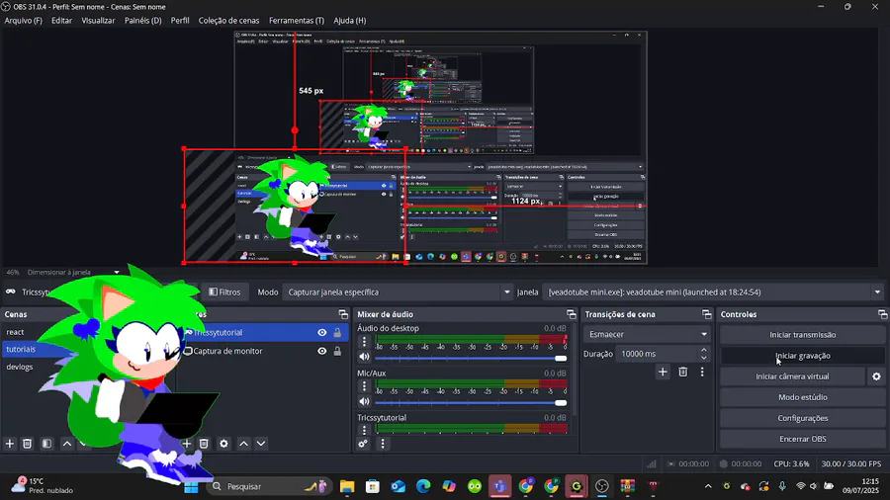890x500 pixels.
Task: Open Microsoft Teams taskbar icon
Action: pyautogui.click(x=500, y=486)
